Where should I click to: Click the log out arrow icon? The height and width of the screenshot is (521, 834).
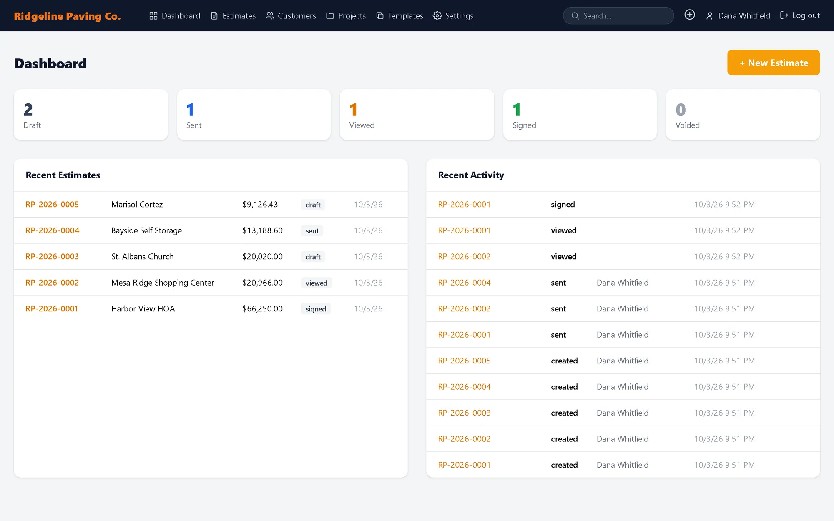click(x=784, y=15)
